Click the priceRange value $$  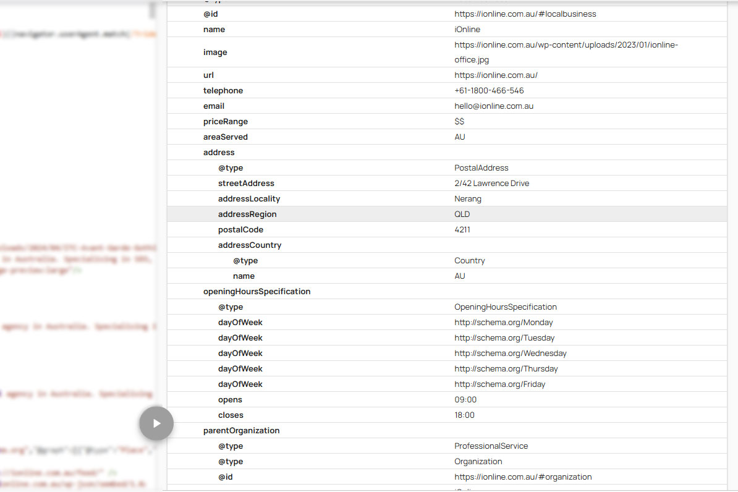tap(459, 122)
